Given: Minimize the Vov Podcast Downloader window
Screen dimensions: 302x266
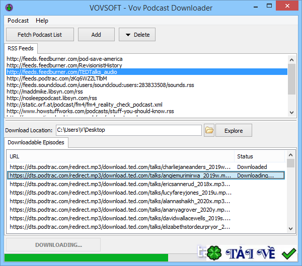Looking at the screenshot, I should (256, 7).
